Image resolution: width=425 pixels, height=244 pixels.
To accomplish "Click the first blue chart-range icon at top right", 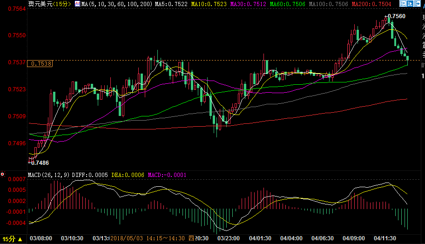I will tap(403, 4).
